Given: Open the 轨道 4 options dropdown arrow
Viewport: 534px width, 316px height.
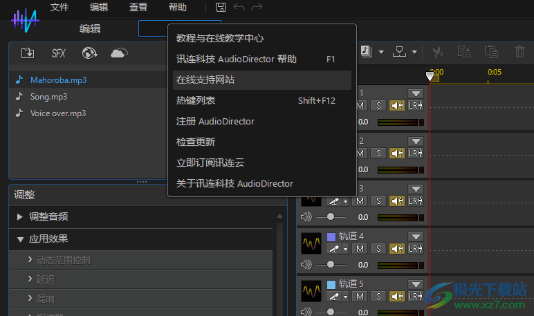Looking at the screenshot, I should [x=416, y=236].
